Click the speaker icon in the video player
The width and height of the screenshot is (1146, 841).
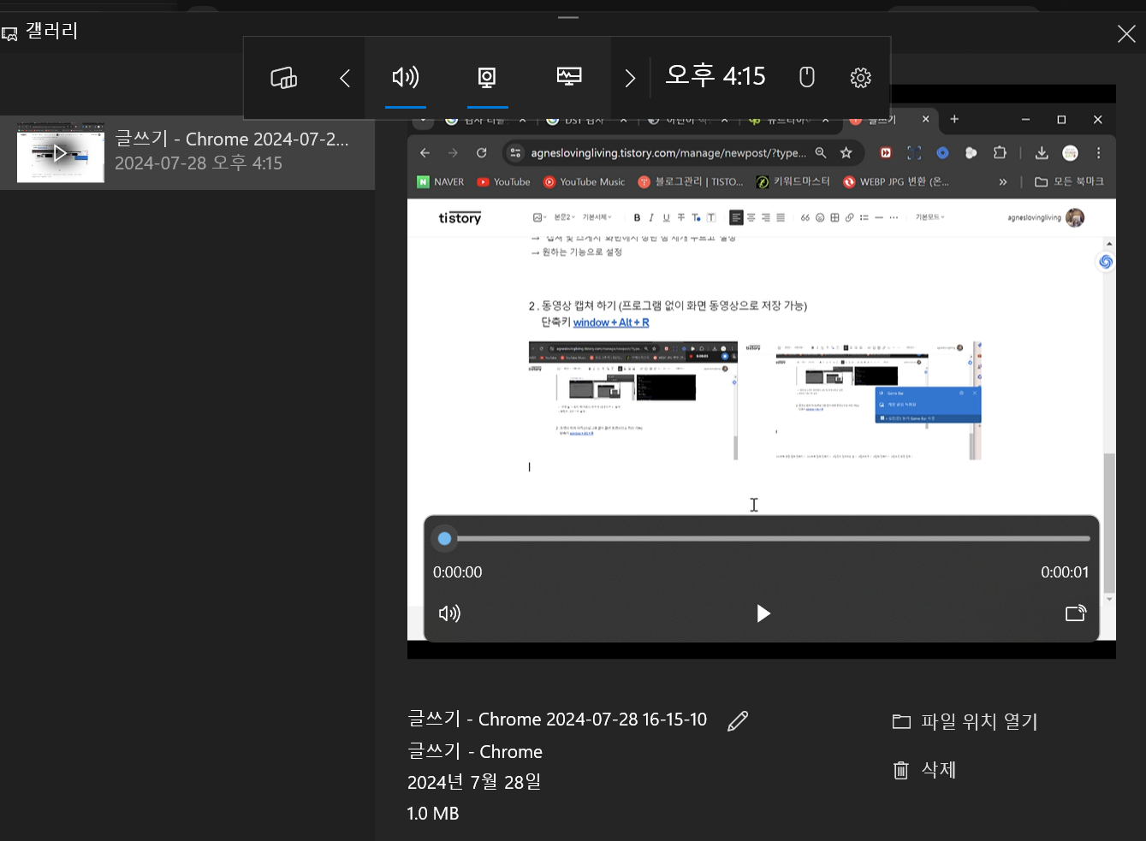[x=449, y=613]
